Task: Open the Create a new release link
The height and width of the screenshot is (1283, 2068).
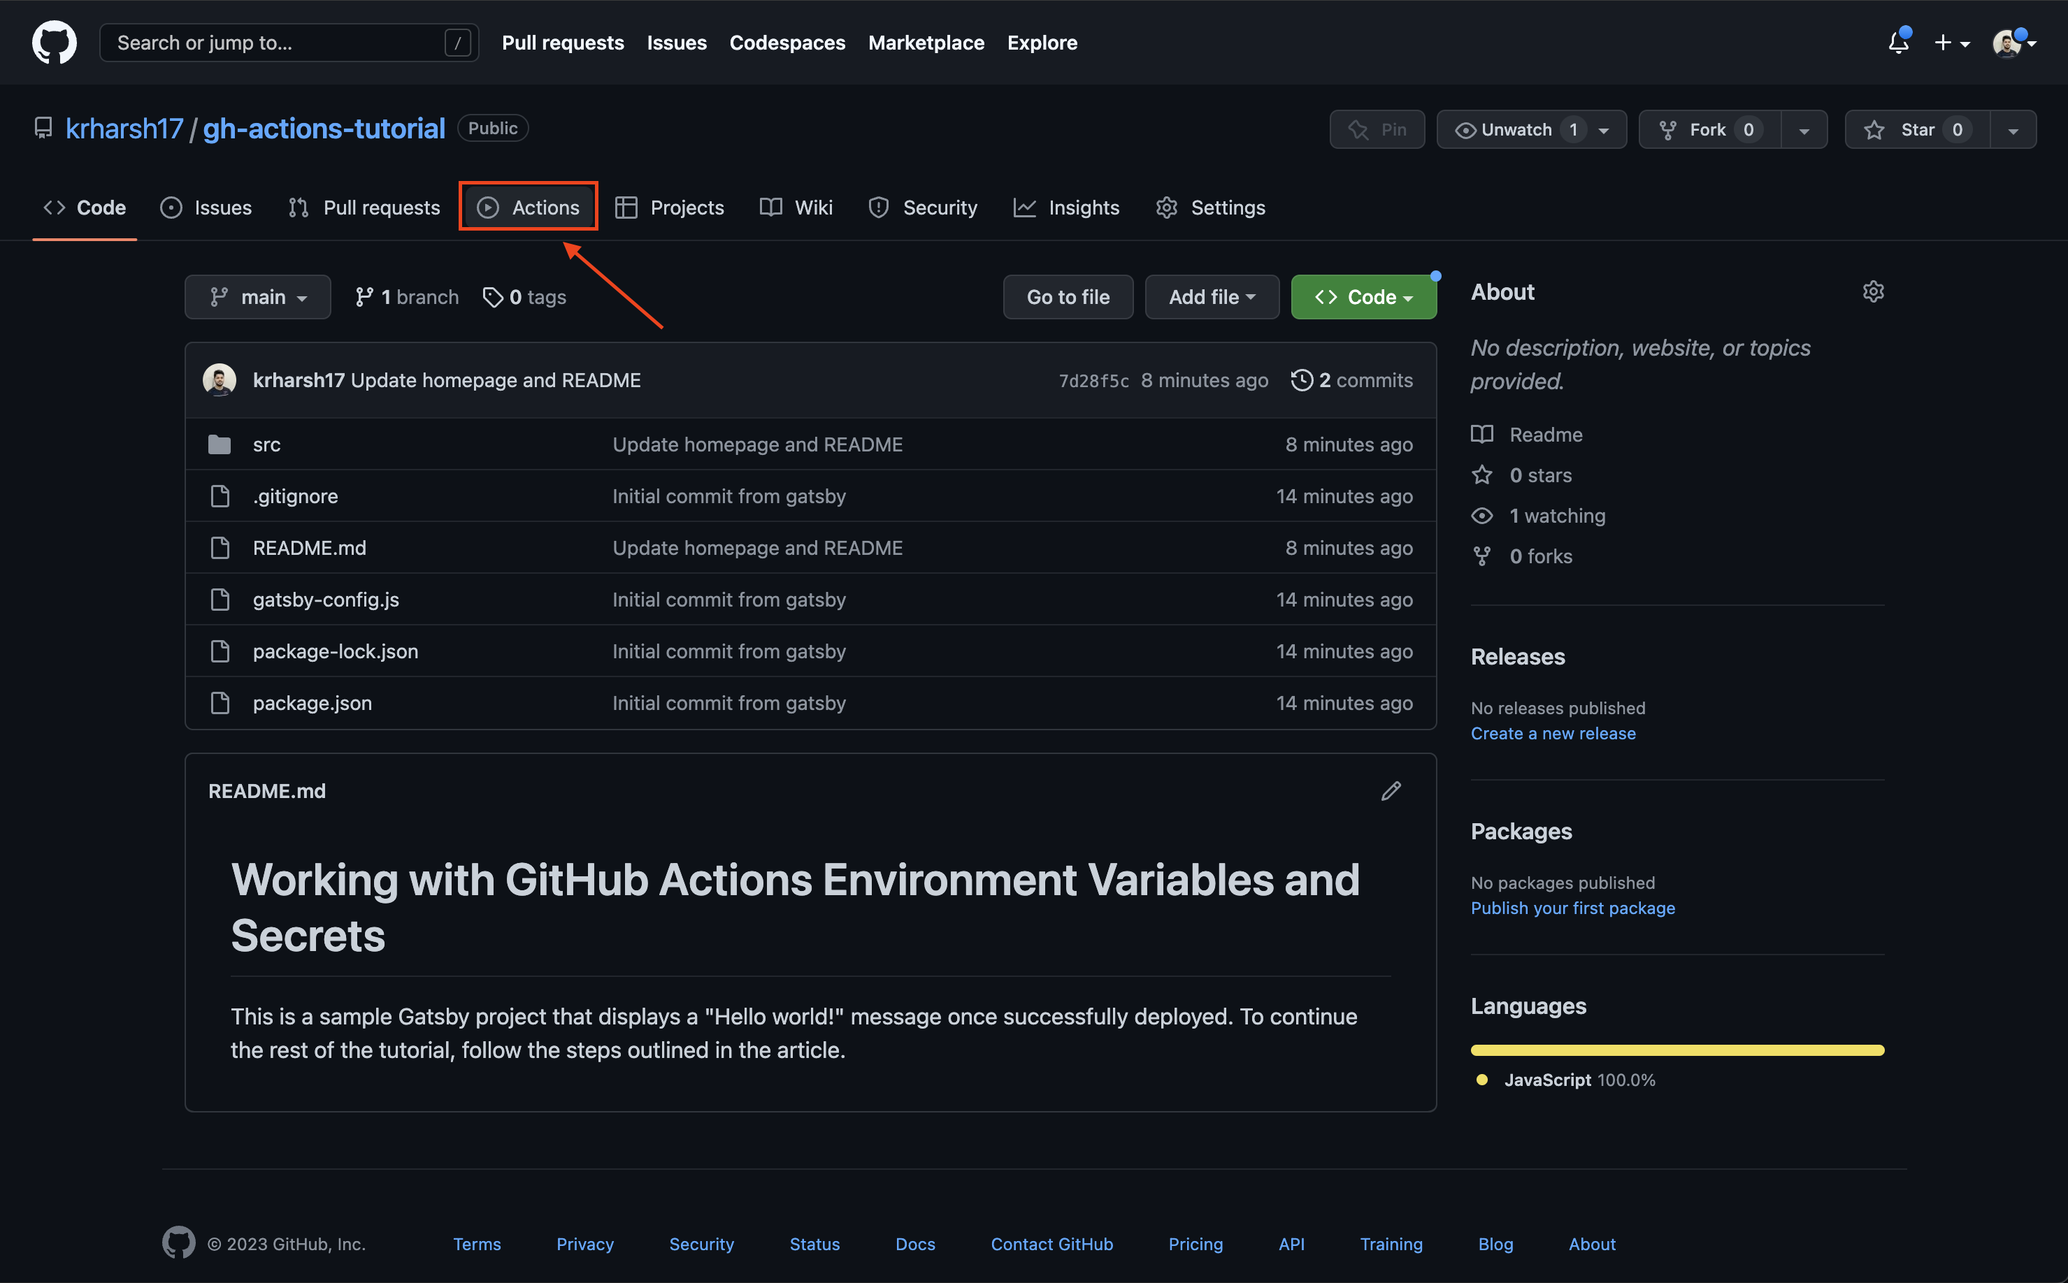Action: [x=1553, y=732]
